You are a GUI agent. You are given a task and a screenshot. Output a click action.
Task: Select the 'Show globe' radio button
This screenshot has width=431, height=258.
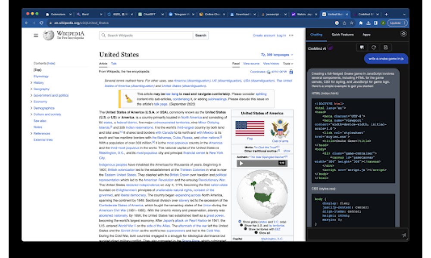click(x=240, y=221)
